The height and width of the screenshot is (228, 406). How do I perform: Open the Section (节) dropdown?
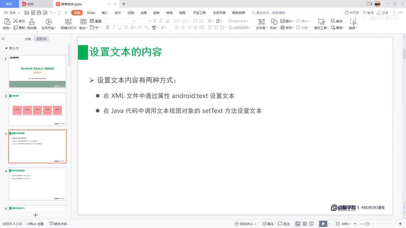95,28
